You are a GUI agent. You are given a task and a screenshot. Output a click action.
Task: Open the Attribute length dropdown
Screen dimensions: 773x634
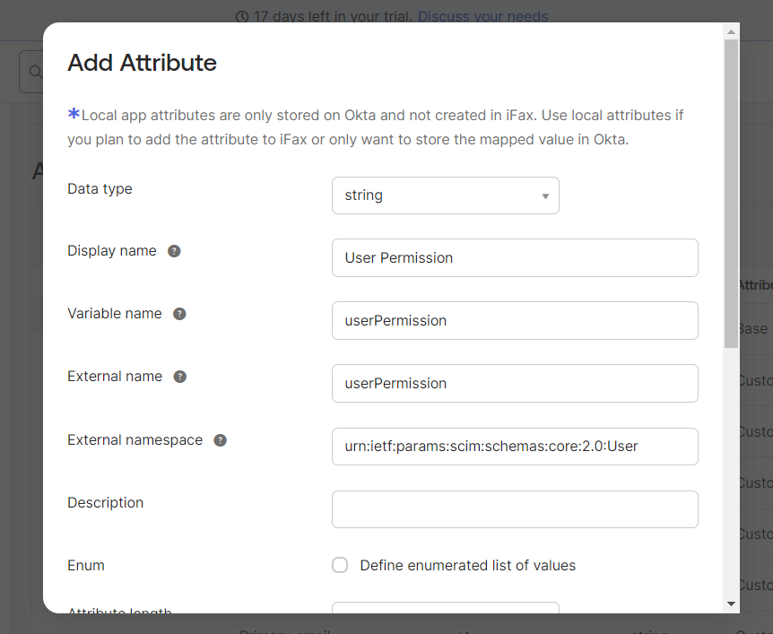coord(446,607)
